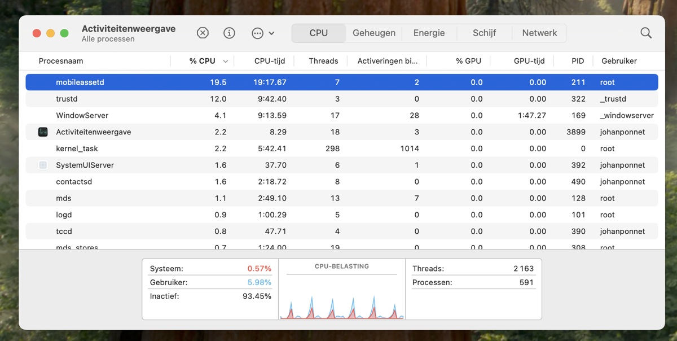Switch to the Netwerk tab

pos(539,33)
